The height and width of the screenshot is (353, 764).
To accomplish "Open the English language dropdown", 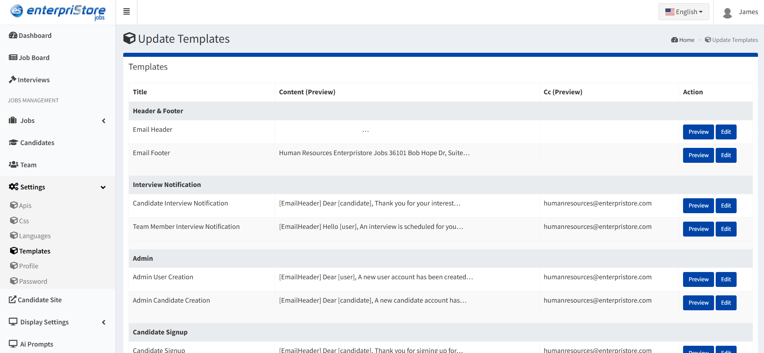I will point(683,12).
